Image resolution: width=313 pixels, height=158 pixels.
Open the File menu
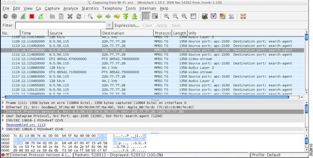coord(6,9)
